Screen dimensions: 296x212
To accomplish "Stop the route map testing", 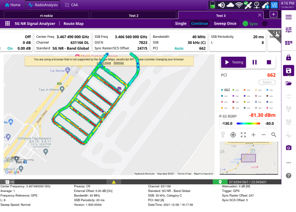I will click(x=269, y=62).
